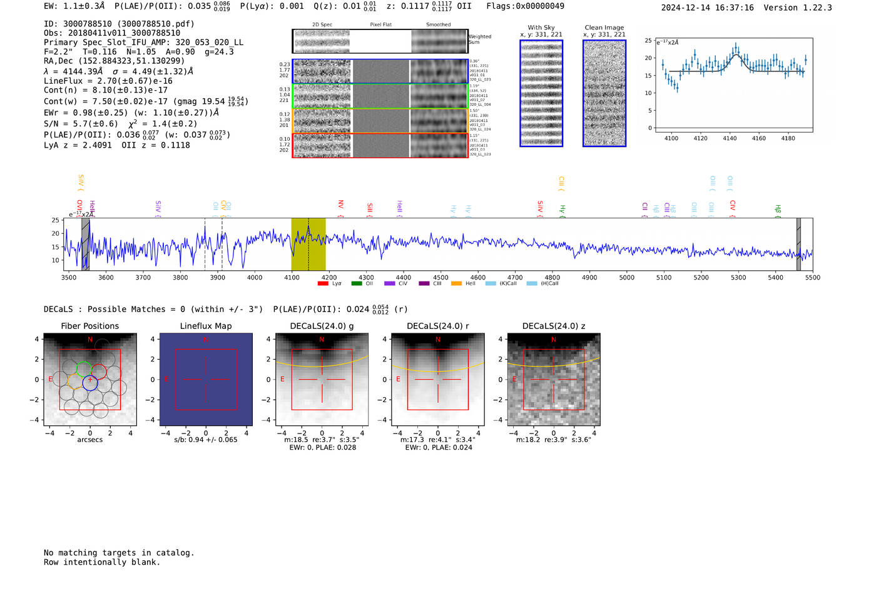876x596 pixels.
Task: Click the Weighted Sum 2D spectrum strip
Action: [x=380, y=41]
